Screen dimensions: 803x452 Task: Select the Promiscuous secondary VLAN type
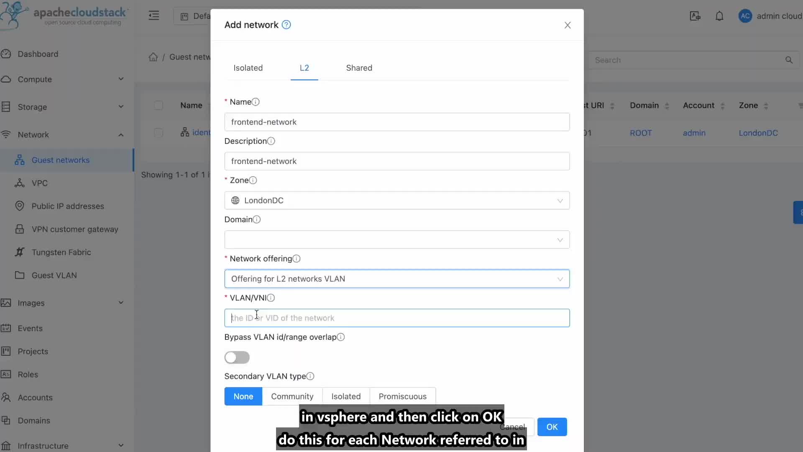click(x=403, y=396)
